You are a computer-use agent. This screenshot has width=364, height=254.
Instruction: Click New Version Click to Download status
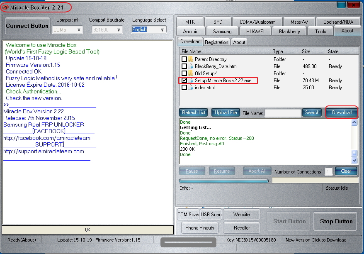coord(316,240)
